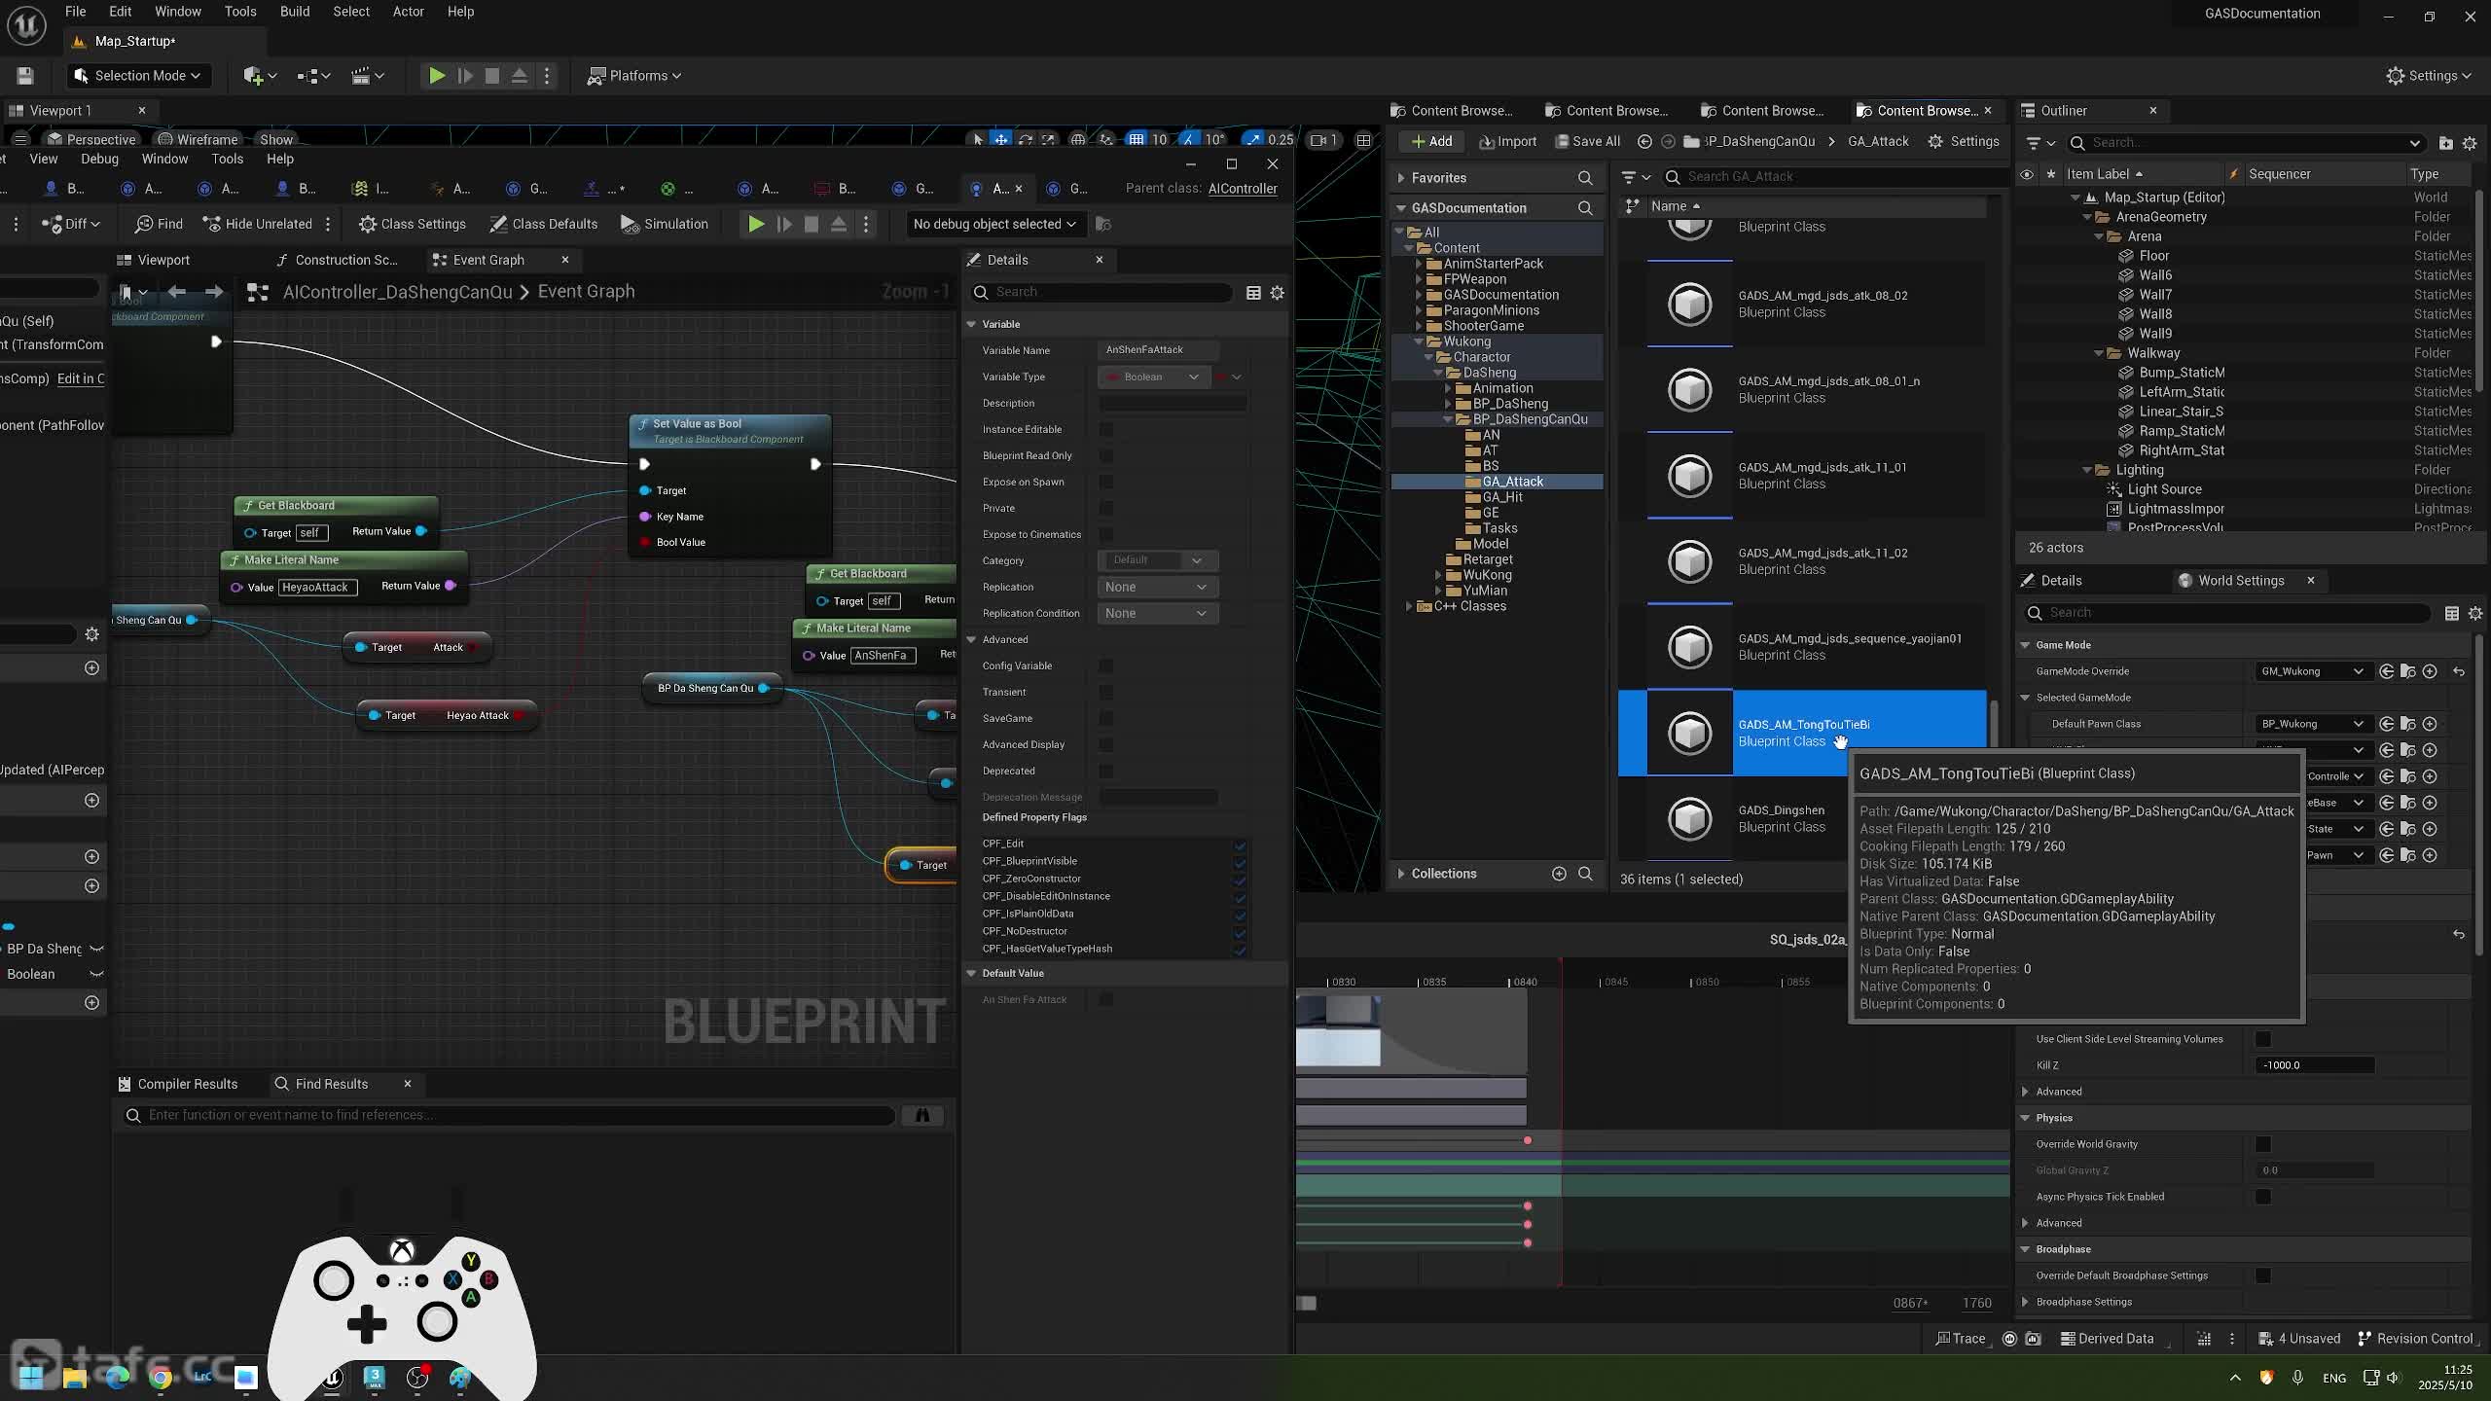The image size is (2491, 1401).
Task: Start blueprint Simulation
Action: tap(665, 225)
